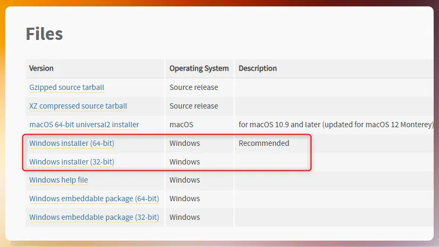Viewport: 439px width, 247px height.
Task: Click the macOS 10.9 and later description
Action: click(336, 125)
